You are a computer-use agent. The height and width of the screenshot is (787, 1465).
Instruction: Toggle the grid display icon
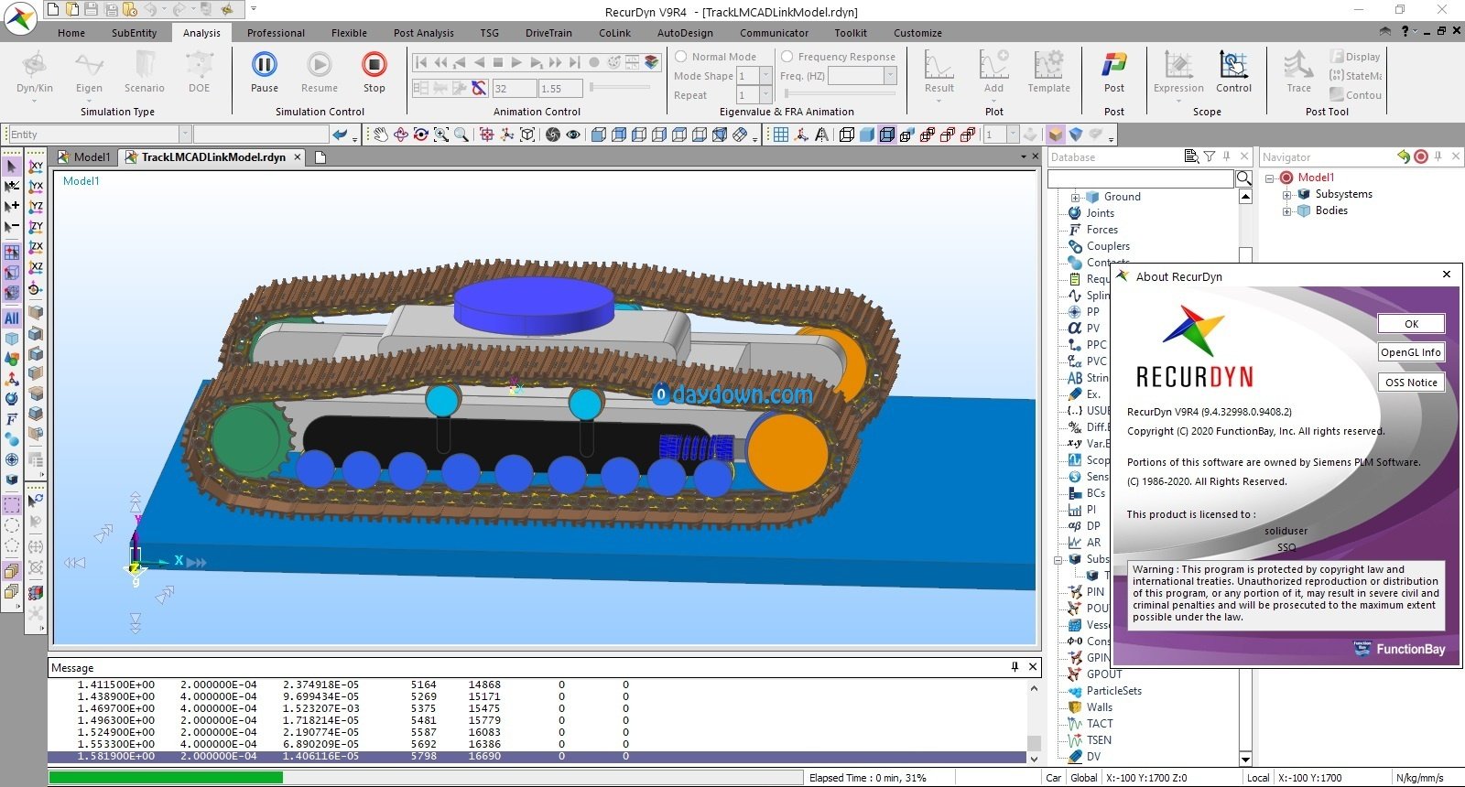point(781,135)
